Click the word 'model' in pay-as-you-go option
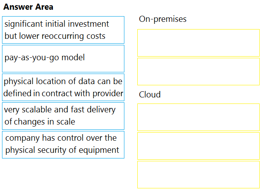This screenshot has height=190, width=273. pos(73,57)
